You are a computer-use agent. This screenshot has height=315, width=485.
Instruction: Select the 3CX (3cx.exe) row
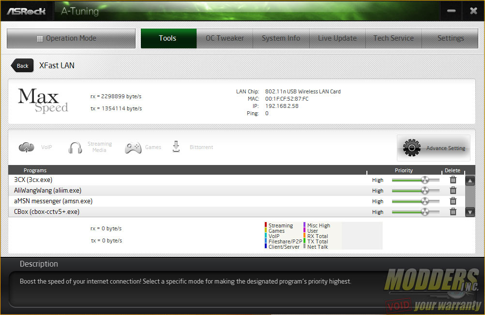point(237,180)
